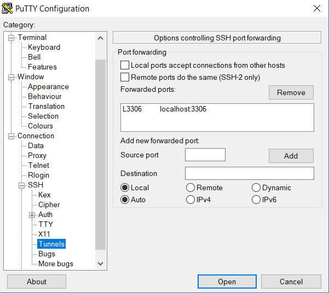Click the PuTTY icon in title bar
329x293 pixels.
pos(7,9)
